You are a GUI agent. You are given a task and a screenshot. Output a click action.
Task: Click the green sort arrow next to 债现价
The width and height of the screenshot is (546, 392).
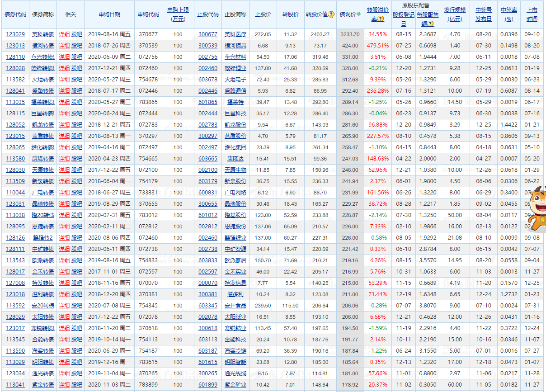[359, 14]
